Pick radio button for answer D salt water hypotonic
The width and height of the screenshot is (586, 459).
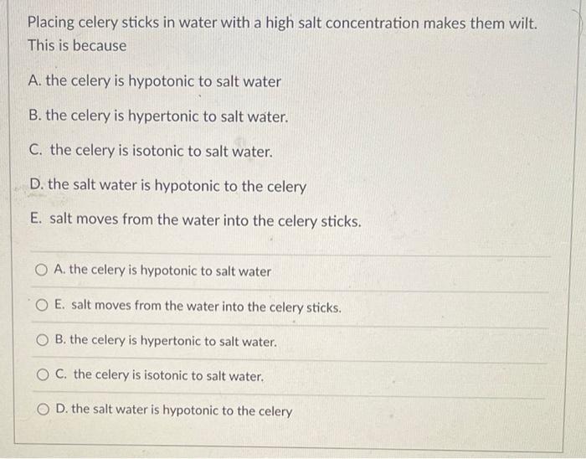43,410
